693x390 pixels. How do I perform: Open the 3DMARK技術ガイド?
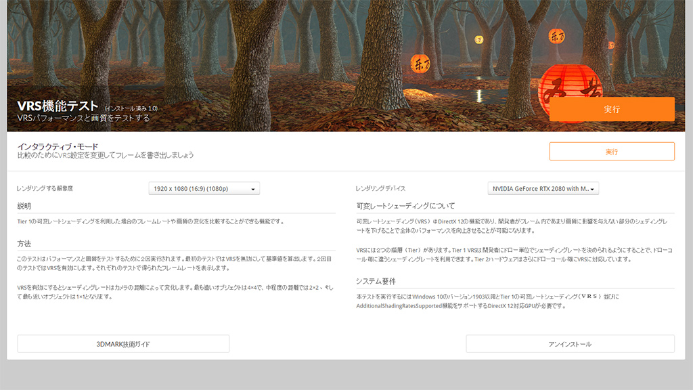[123, 344]
